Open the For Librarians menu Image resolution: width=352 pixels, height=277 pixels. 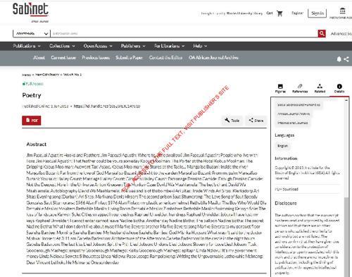click(169, 46)
